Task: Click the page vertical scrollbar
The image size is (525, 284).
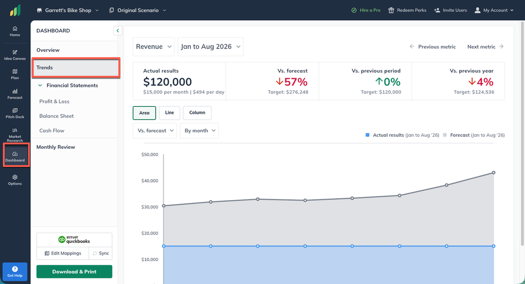Action: pos(522,134)
